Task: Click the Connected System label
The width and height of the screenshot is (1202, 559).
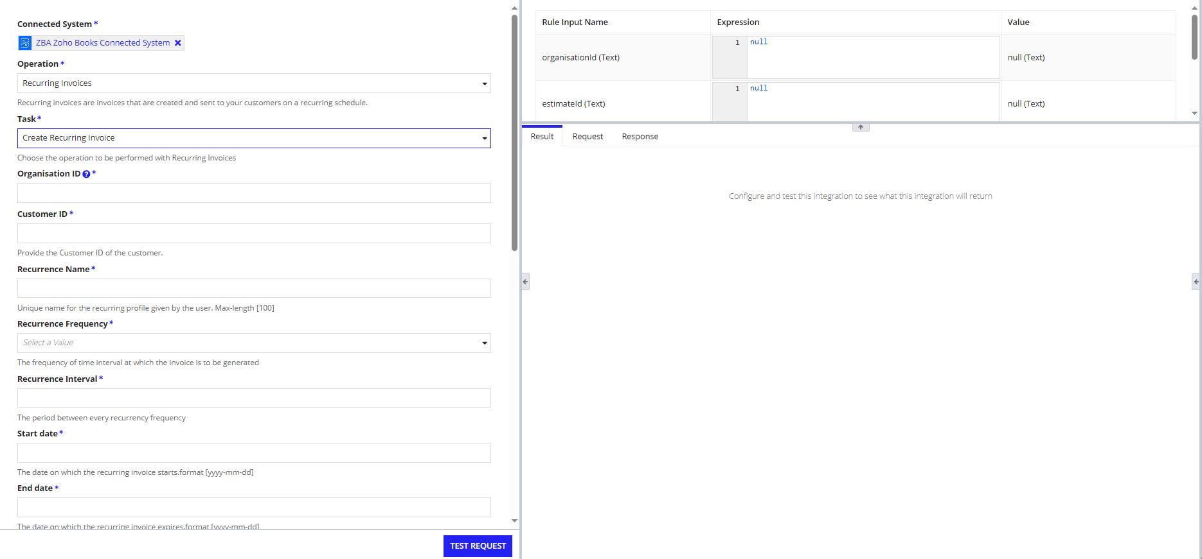Action: pyautogui.click(x=55, y=24)
